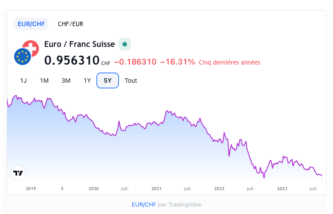Click the 2019 axis label
This screenshot has height=214, width=333.
(31, 189)
